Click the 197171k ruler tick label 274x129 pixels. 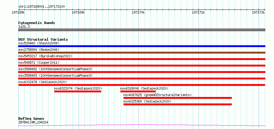pyautogui.click(x=198, y=13)
